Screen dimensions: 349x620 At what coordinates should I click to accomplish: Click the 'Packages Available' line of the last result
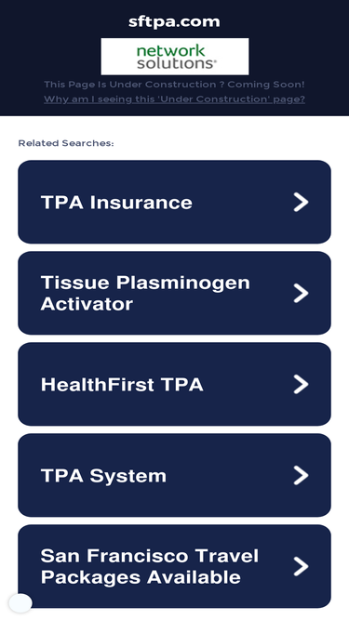click(141, 577)
